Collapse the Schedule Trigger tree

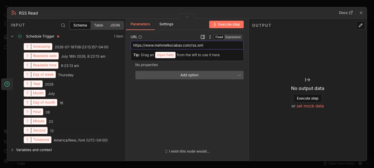[12, 36]
